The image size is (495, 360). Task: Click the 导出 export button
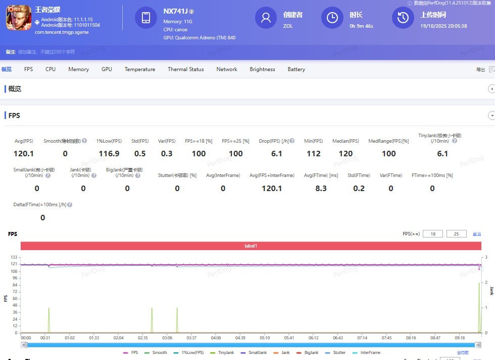coord(480,70)
